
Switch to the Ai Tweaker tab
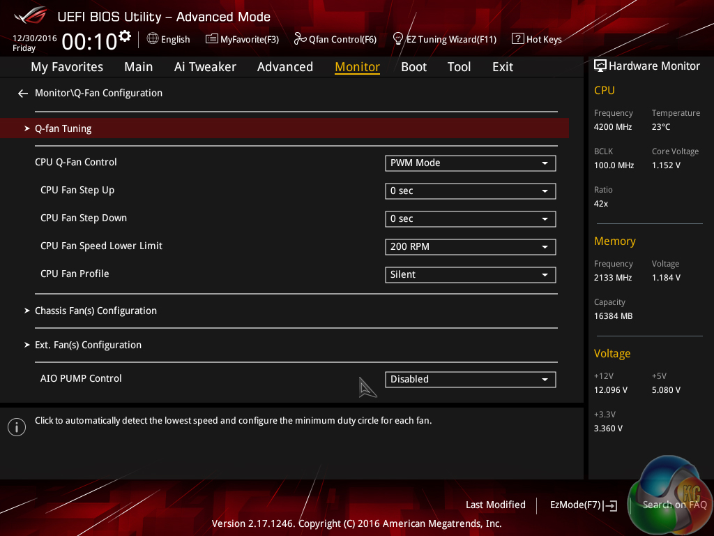(205, 67)
